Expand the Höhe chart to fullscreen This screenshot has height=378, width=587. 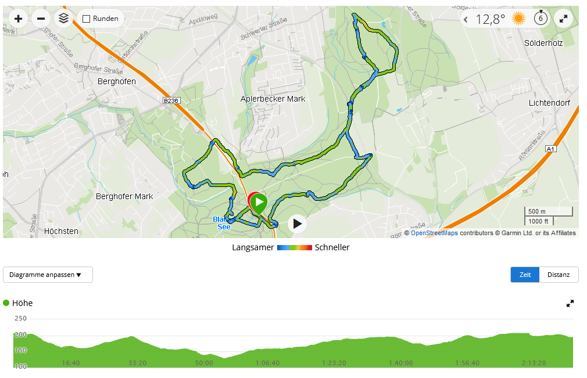coord(570,304)
